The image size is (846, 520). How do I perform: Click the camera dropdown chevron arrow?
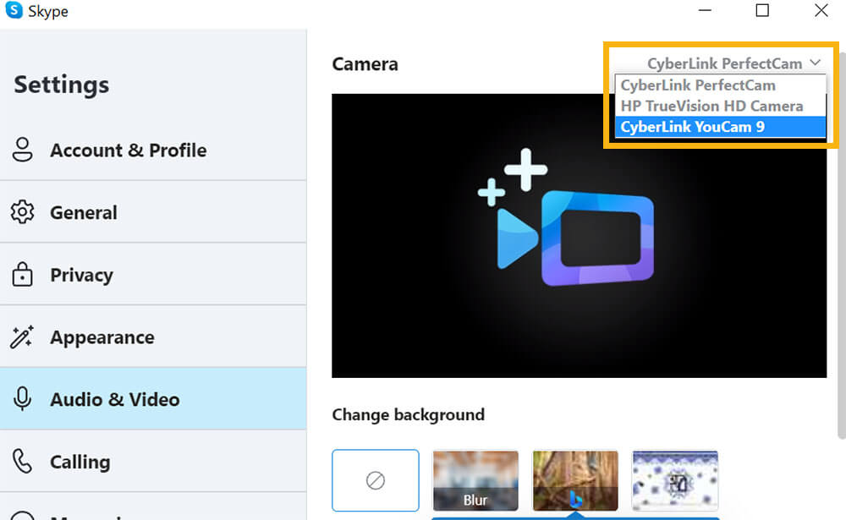tap(816, 63)
